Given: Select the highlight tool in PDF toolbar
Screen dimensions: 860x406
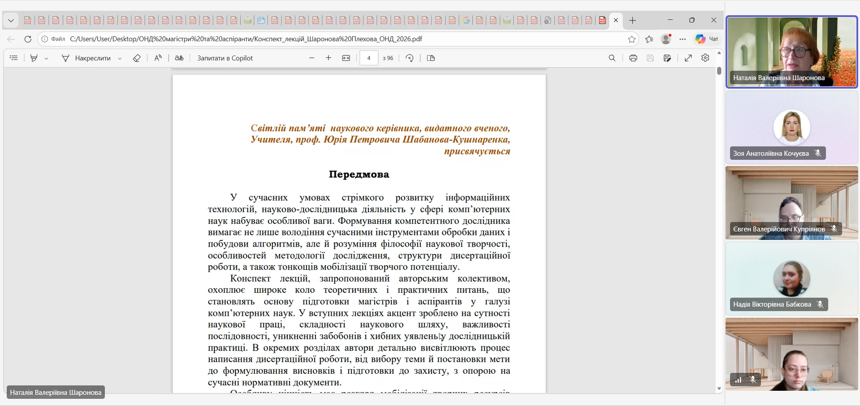Looking at the screenshot, I should 34,58.
